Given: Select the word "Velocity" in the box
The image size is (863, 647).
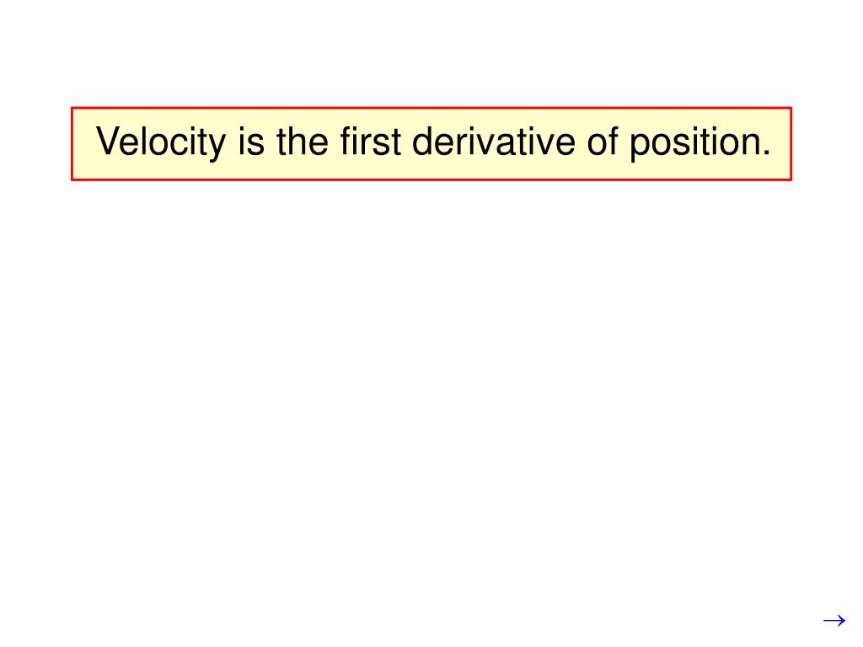Looking at the screenshot, I should point(161,142).
